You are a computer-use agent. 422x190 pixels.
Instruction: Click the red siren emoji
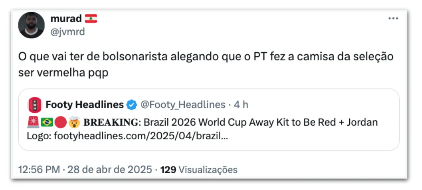pos(33,122)
